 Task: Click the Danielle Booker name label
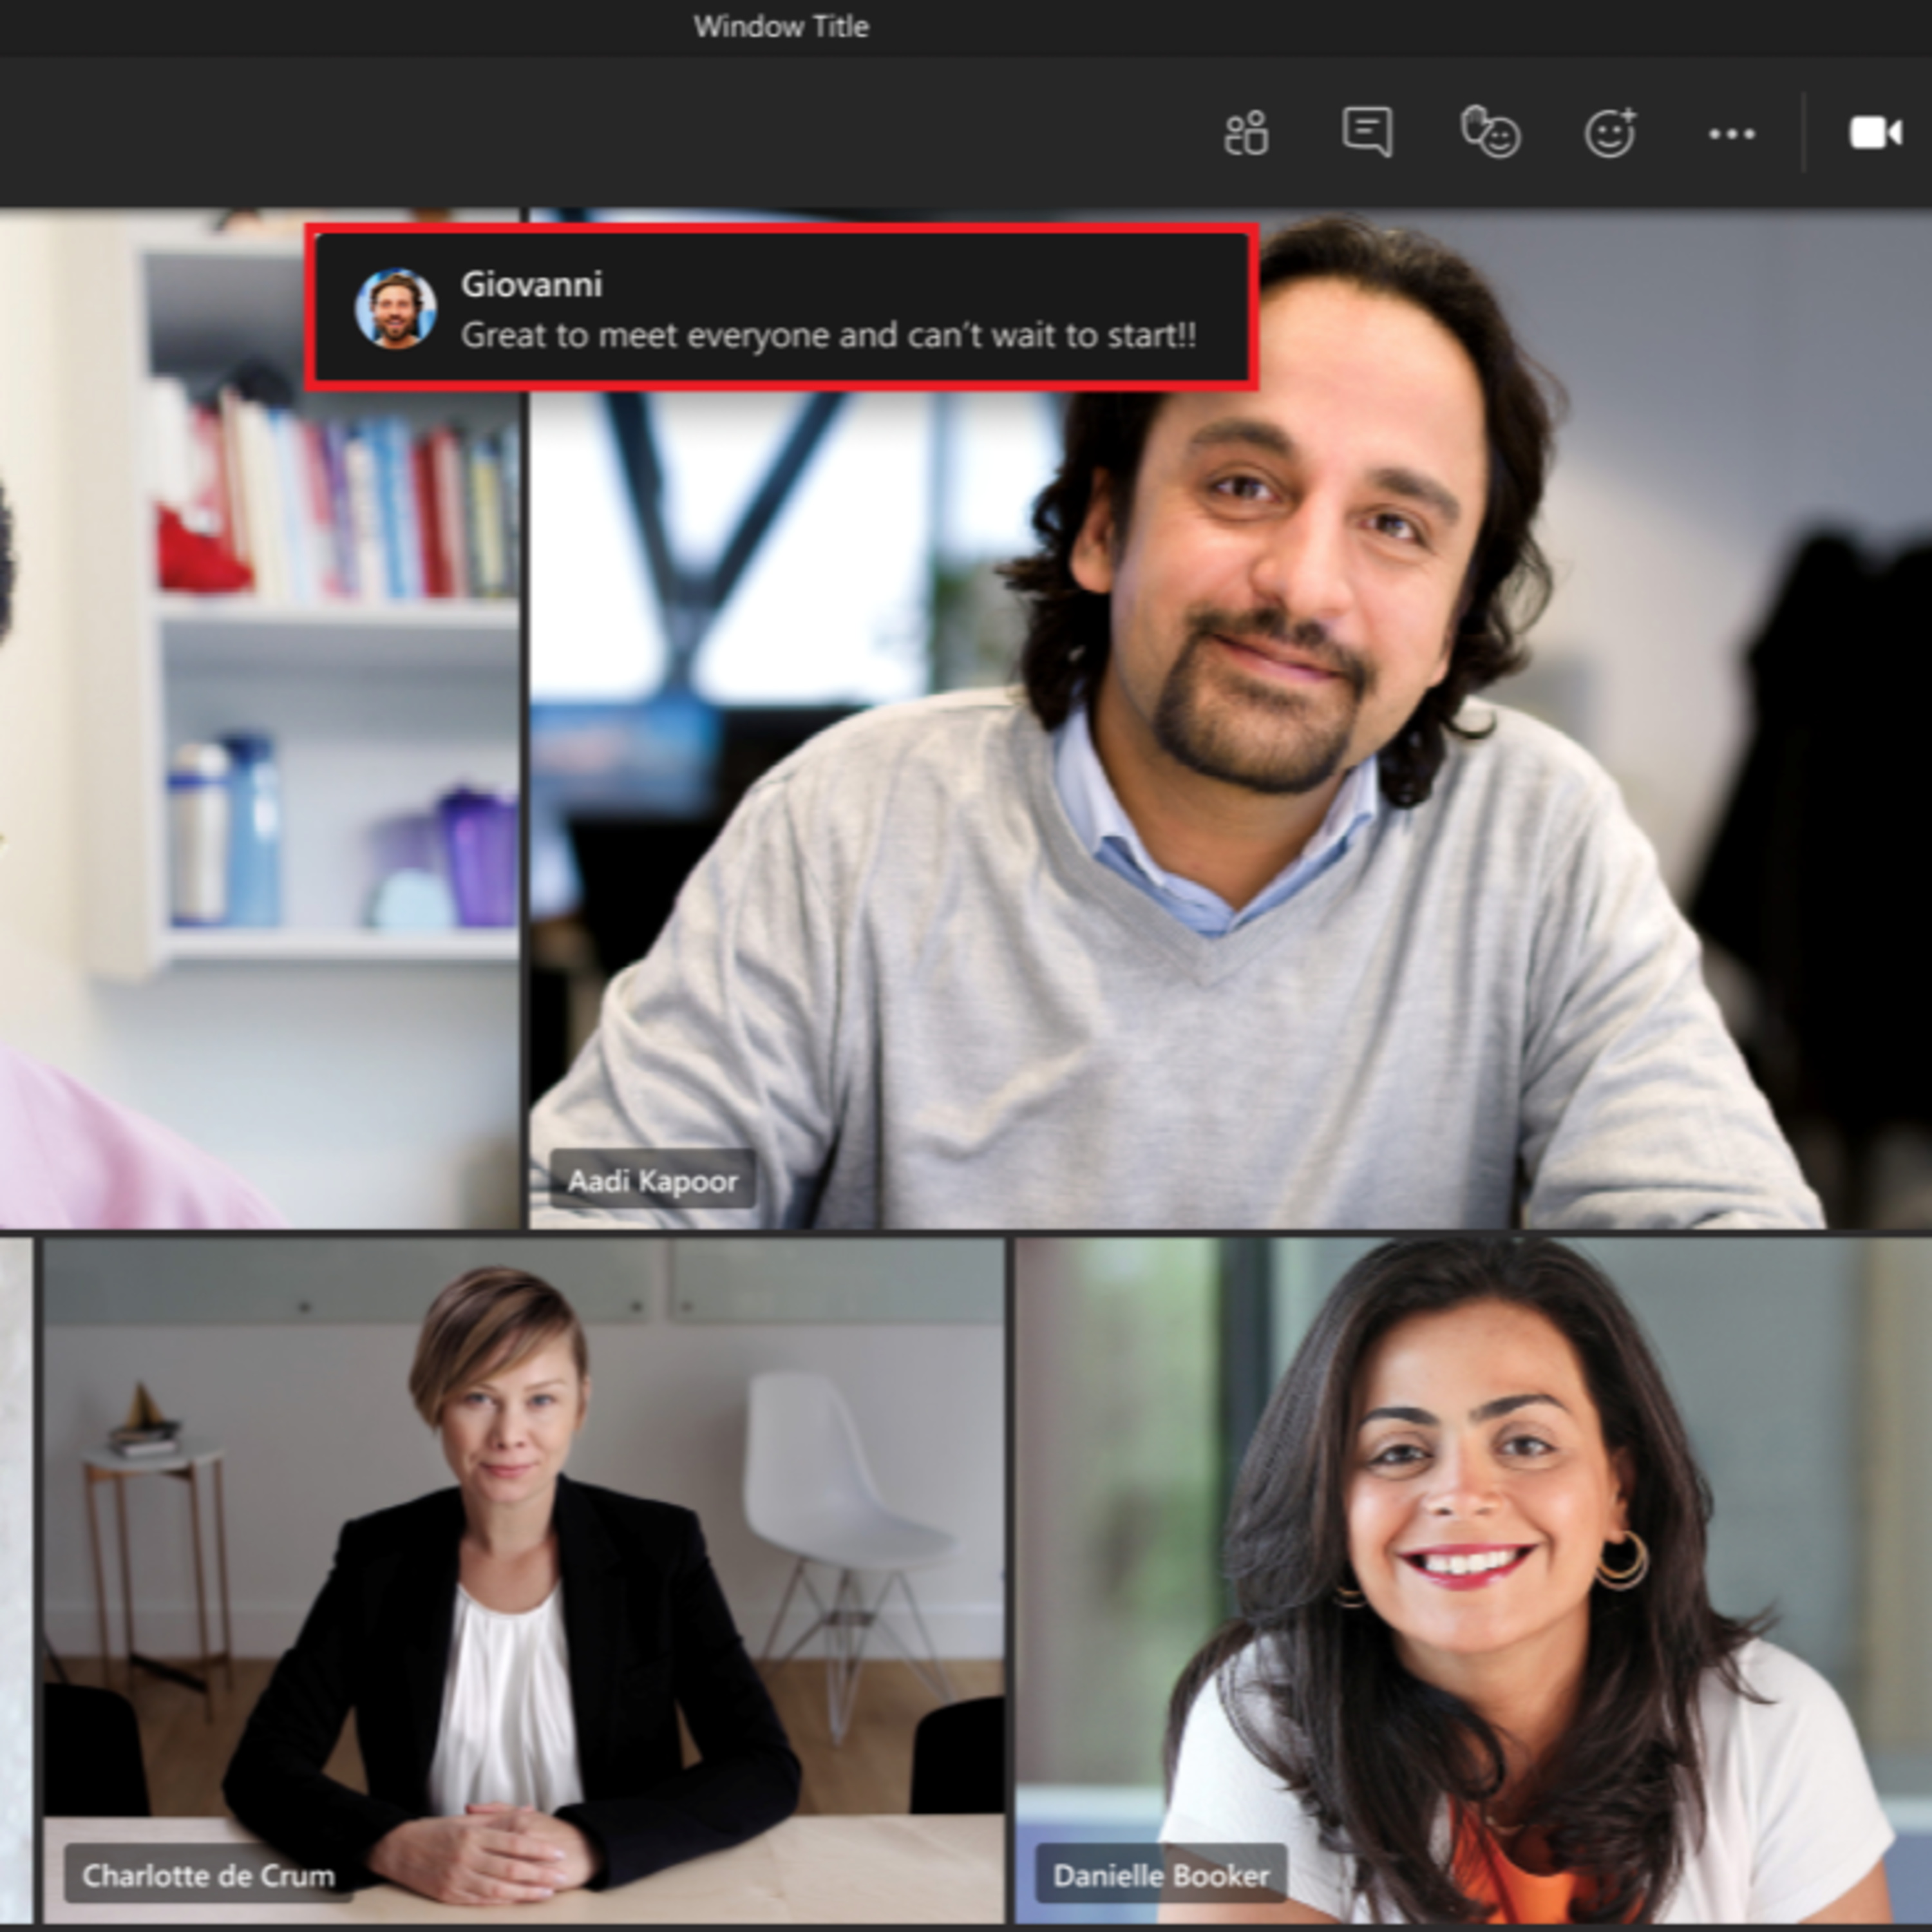1161,1875
